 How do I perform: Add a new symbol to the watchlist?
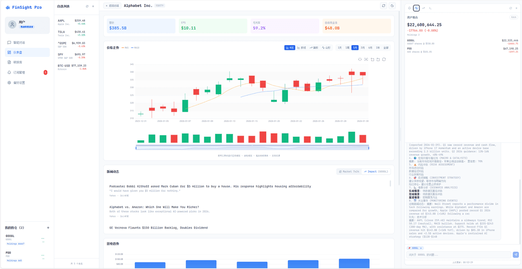[x=93, y=6]
